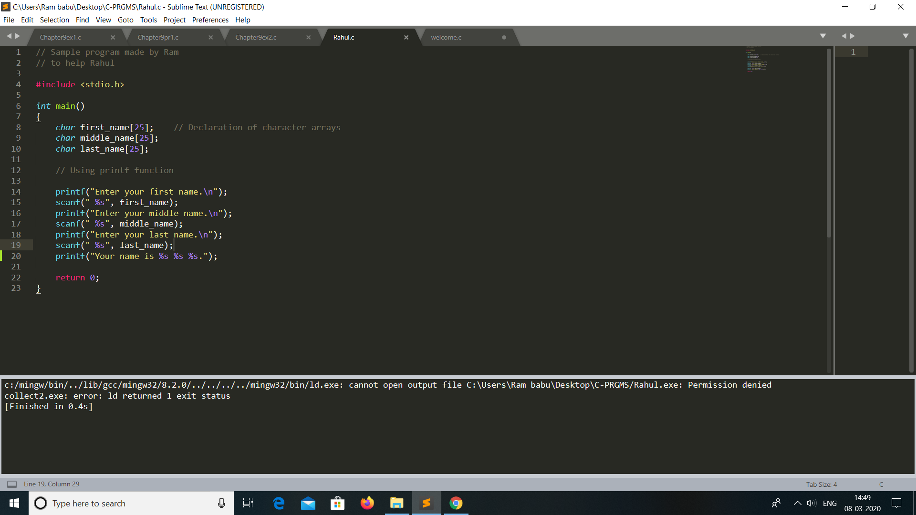Open Firefox from the taskbar
Viewport: 916px width, 515px height.
tap(367, 503)
